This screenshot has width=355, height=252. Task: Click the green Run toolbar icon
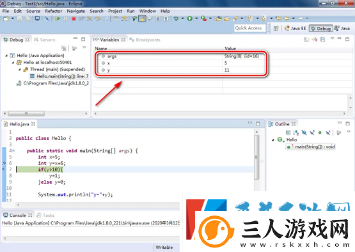coord(190,19)
